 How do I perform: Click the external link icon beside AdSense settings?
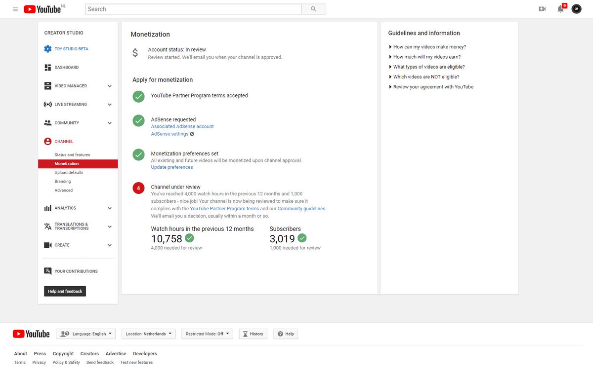coord(192,134)
